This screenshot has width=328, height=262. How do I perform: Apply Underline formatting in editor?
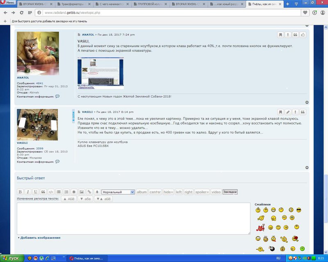pos(36,192)
